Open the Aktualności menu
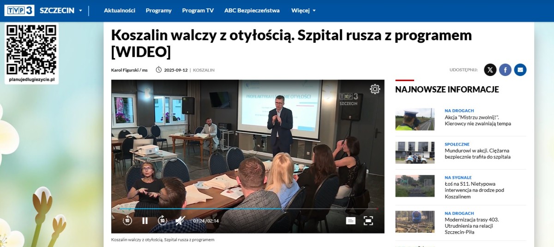 [120, 11]
